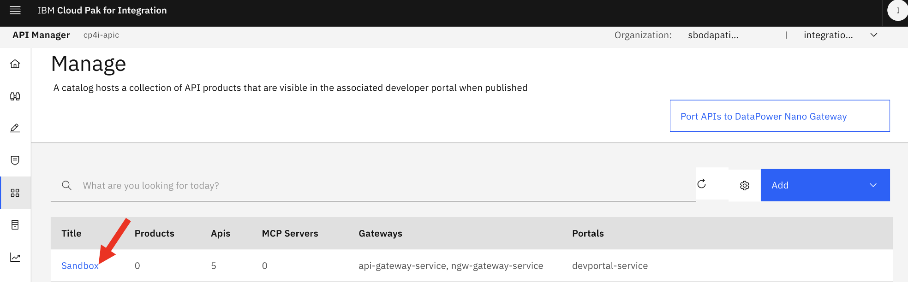Click the cp4i-apic instance name

(x=101, y=35)
